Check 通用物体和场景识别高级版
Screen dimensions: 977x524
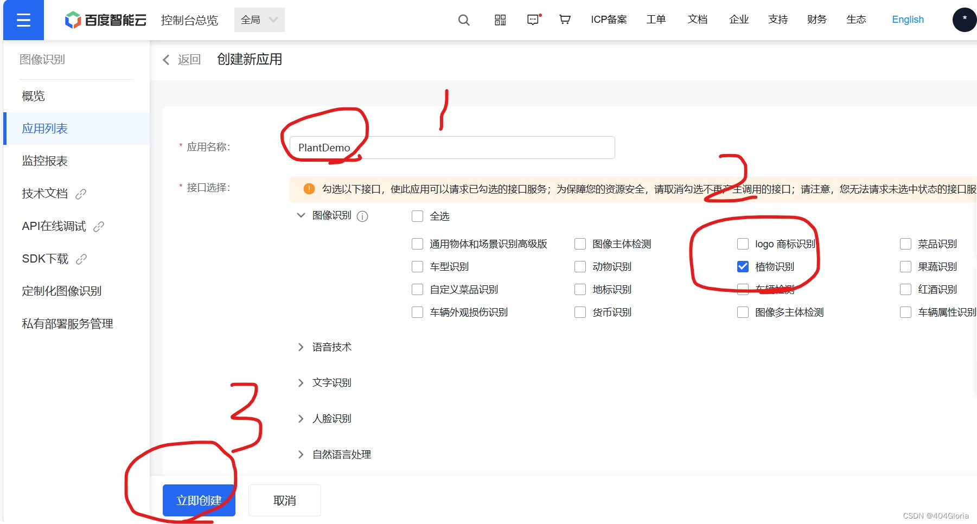click(417, 244)
